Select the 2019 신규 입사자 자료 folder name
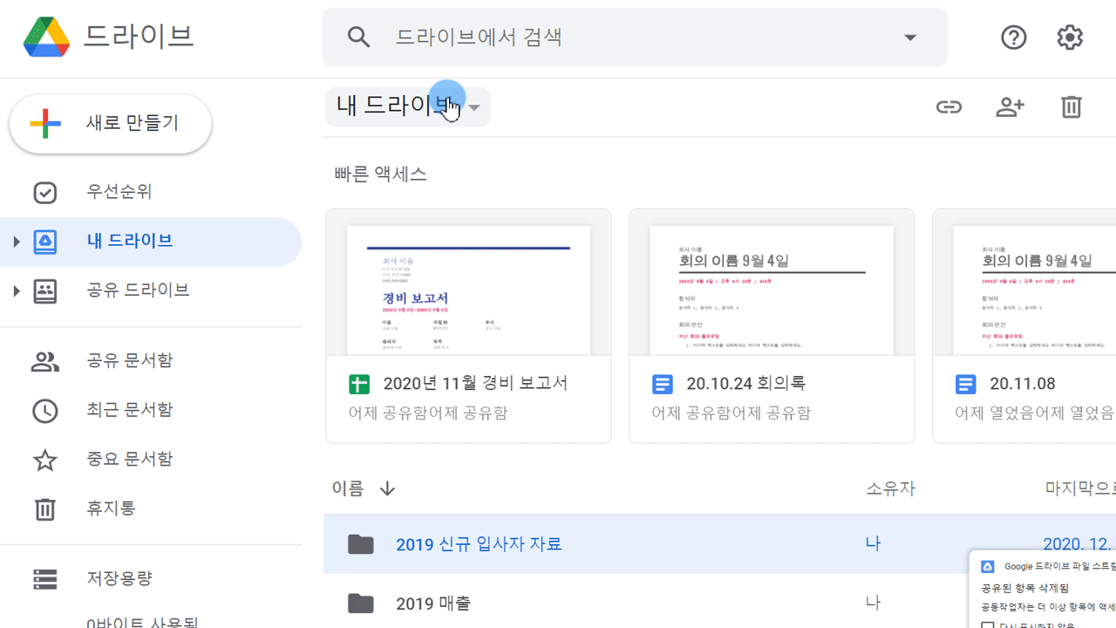This screenshot has height=628, width=1116. pos(479,544)
